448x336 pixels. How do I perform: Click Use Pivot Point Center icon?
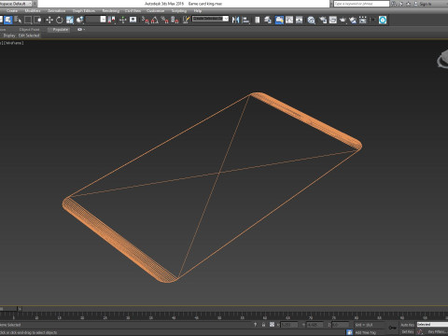coord(111,21)
